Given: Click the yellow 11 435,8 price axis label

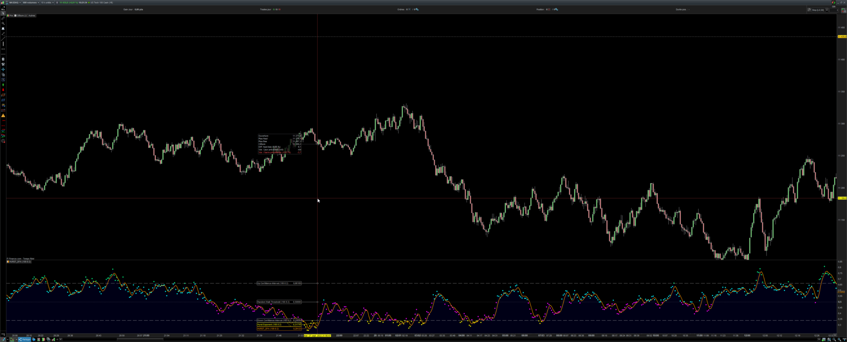Looking at the screenshot, I should coord(842,37).
